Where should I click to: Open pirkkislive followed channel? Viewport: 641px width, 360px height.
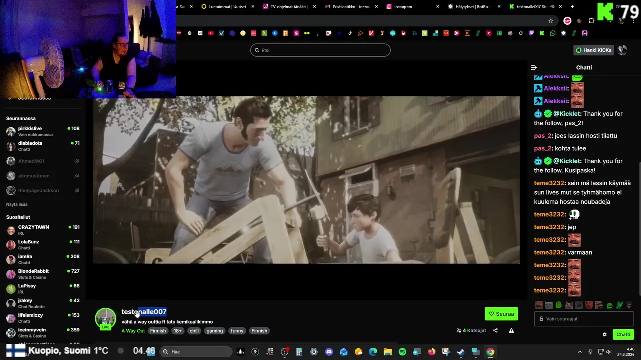point(43,131)
